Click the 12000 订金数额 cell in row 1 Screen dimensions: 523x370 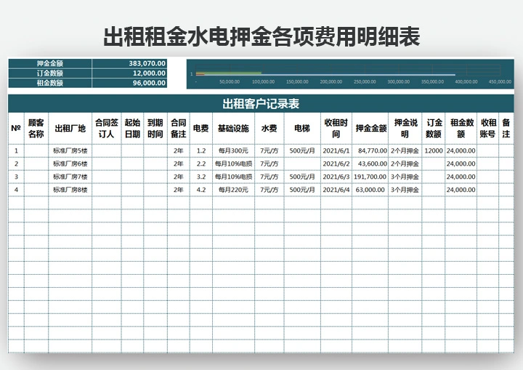point(434,150)
